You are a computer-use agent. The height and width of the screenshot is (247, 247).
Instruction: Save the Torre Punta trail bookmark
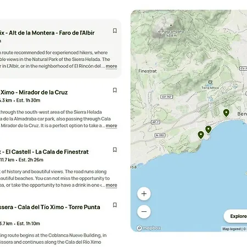[x=115, y=205]
